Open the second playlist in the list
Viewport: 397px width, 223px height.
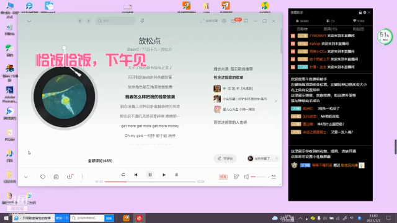pos(241,99)
